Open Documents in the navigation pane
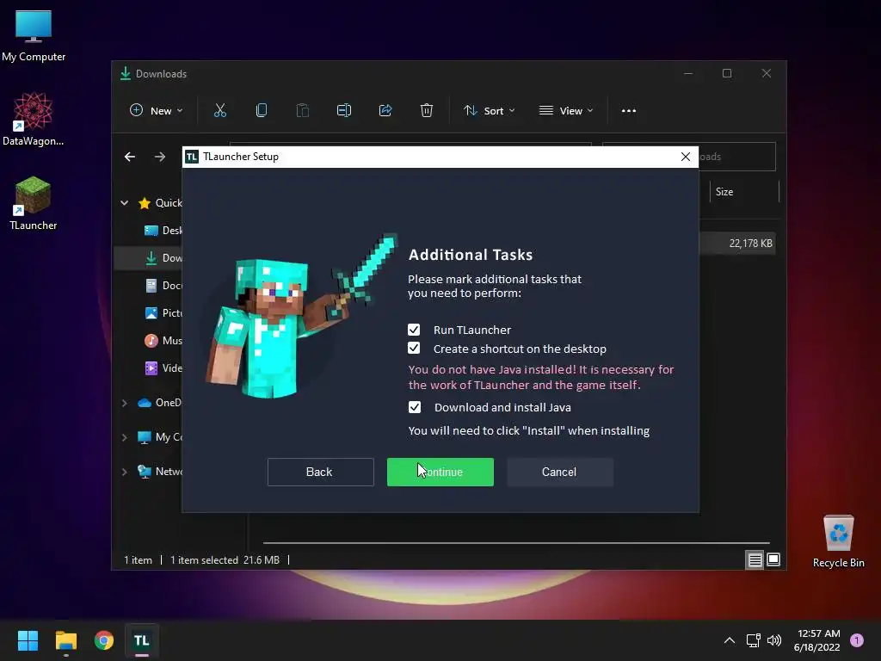 163,286
